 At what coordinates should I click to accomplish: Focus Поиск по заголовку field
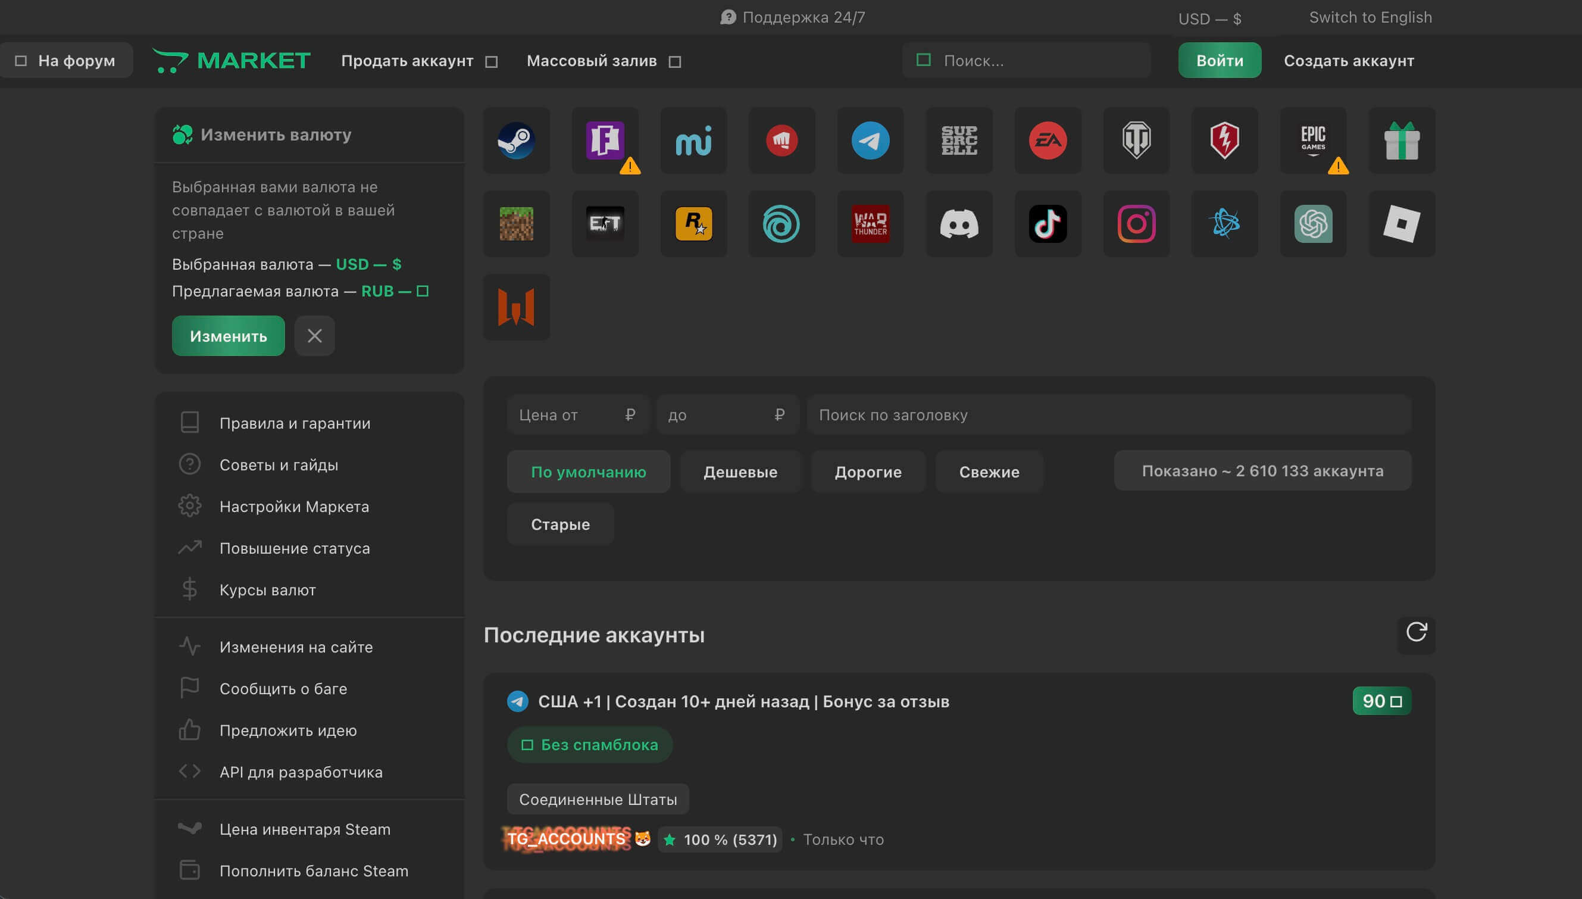pos(1109,415)
